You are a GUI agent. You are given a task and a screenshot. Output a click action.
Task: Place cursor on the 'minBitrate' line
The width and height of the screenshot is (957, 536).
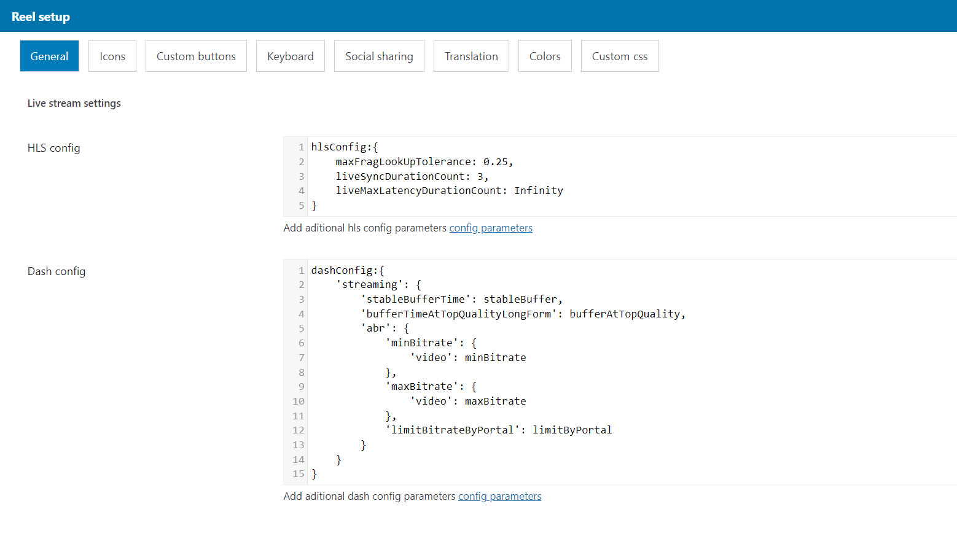point(431,343)
